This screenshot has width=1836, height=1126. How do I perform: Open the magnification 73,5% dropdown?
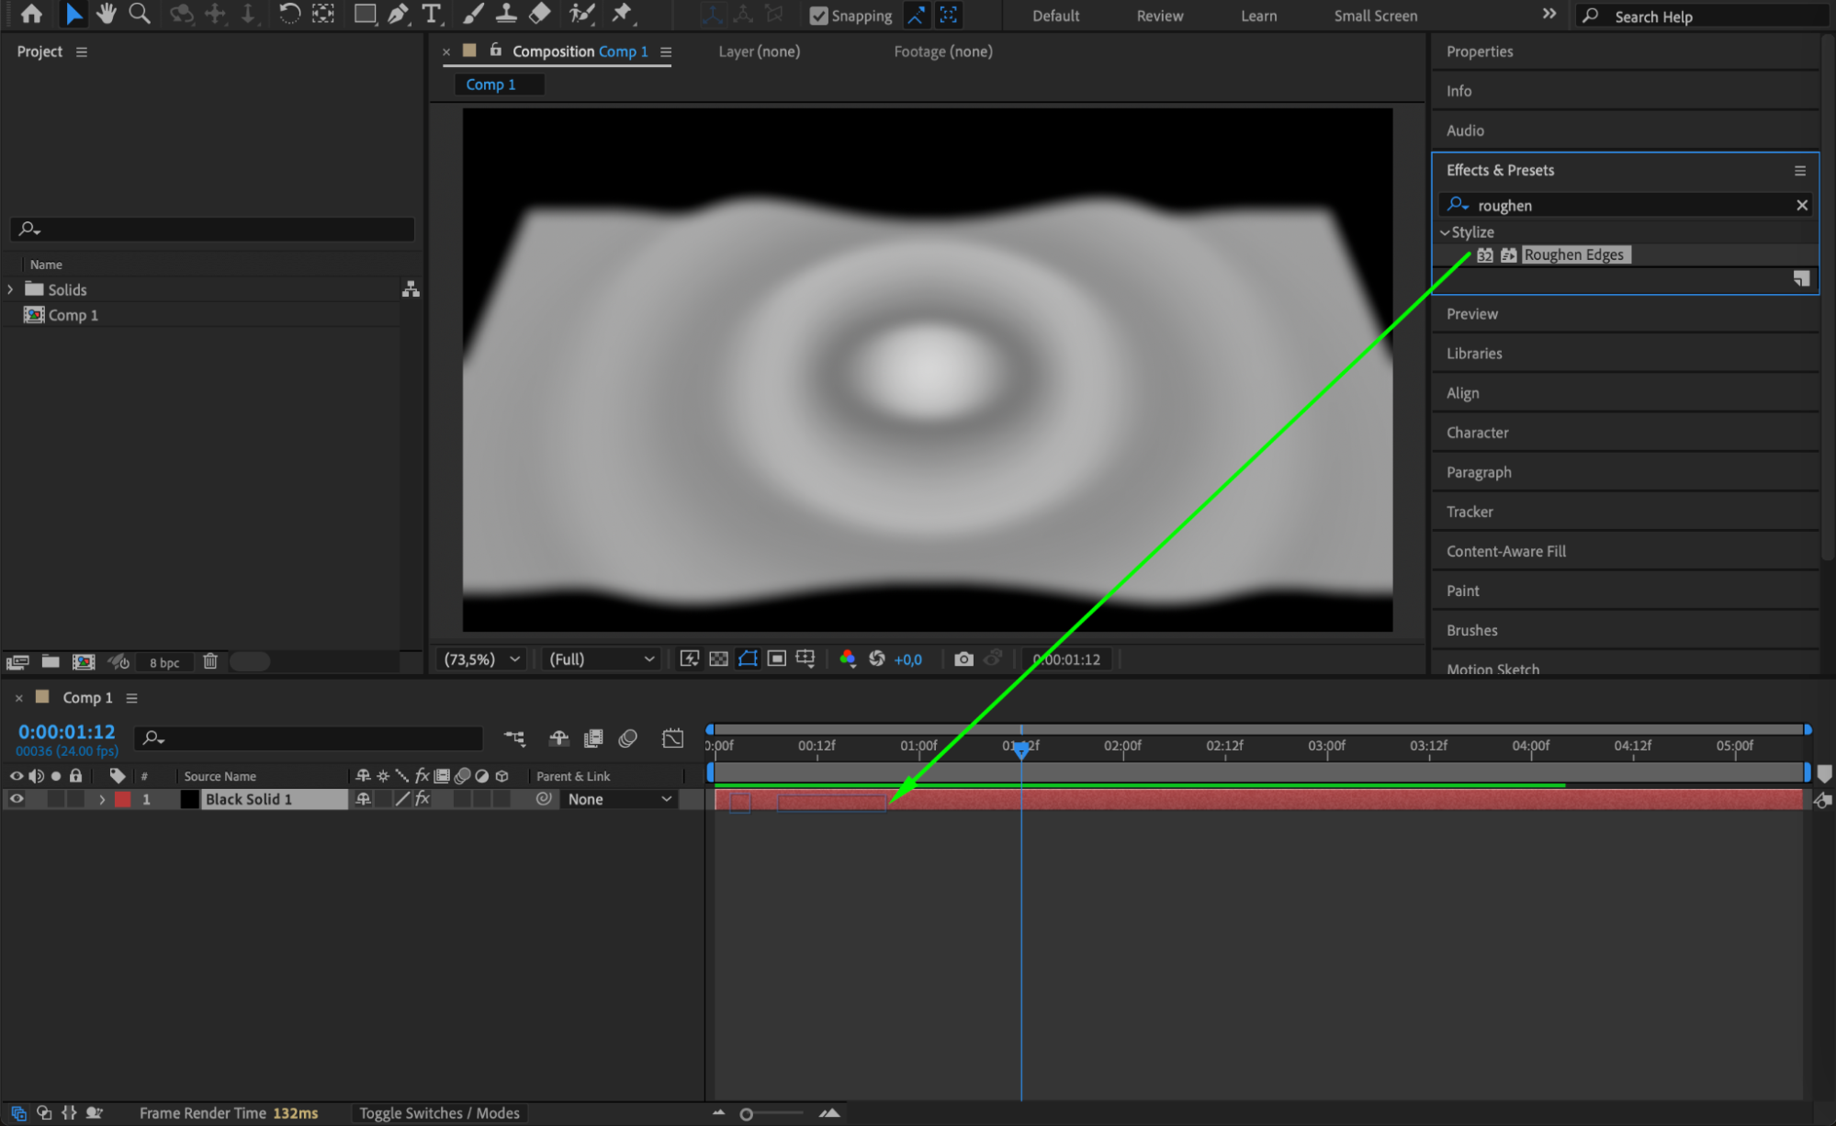(481, 659)
